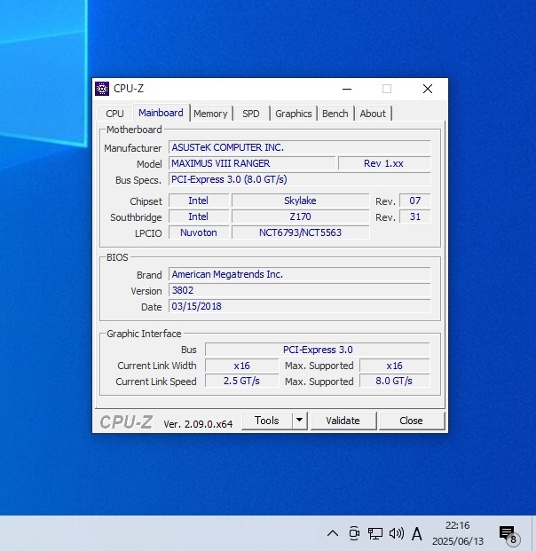
Task: Switch to the Memory tab
Action: [210, 114]
